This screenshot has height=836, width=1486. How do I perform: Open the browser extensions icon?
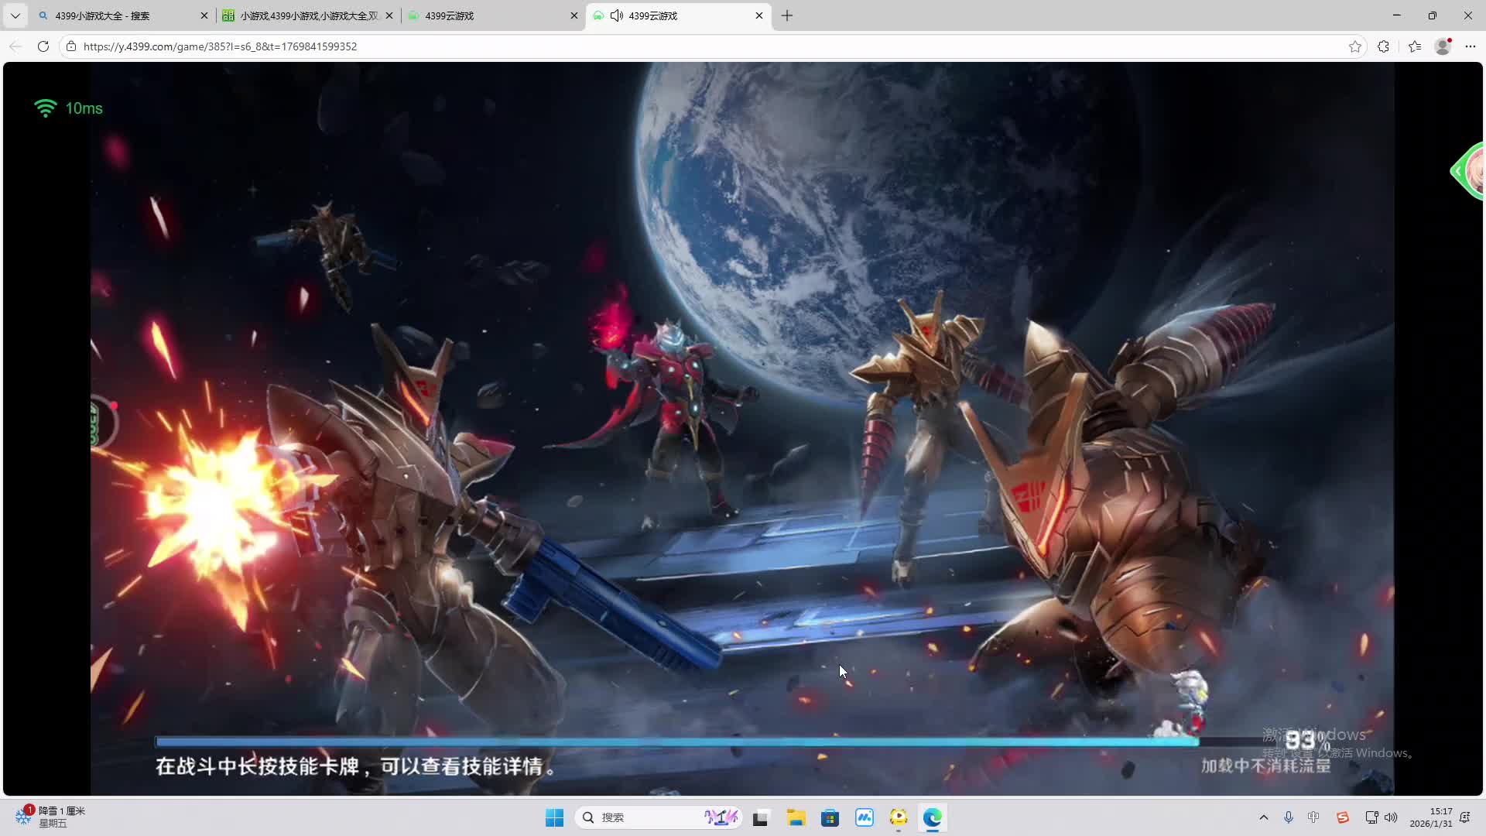click(1383, 46)
